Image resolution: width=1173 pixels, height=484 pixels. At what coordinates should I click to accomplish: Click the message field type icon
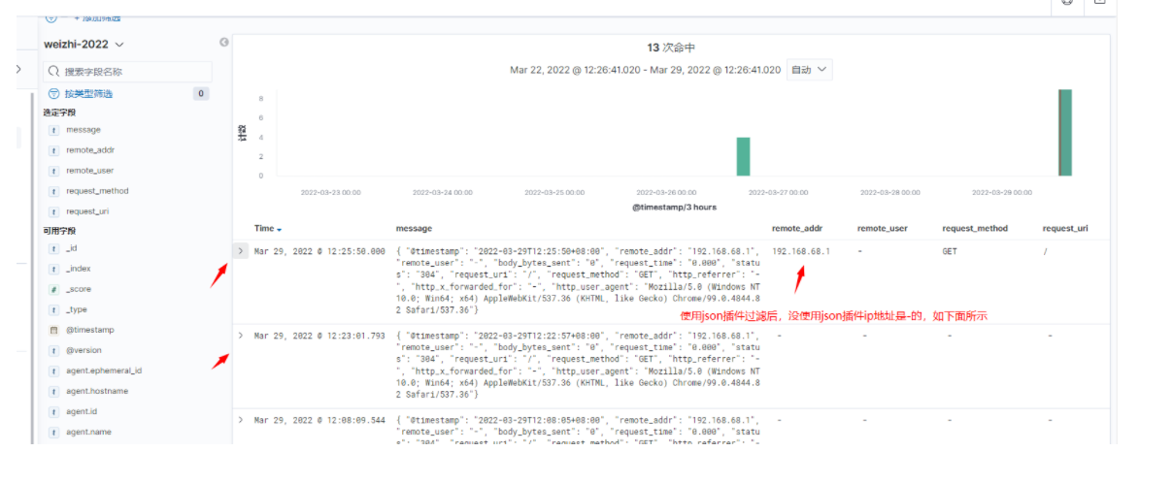(x=54, y=130)
